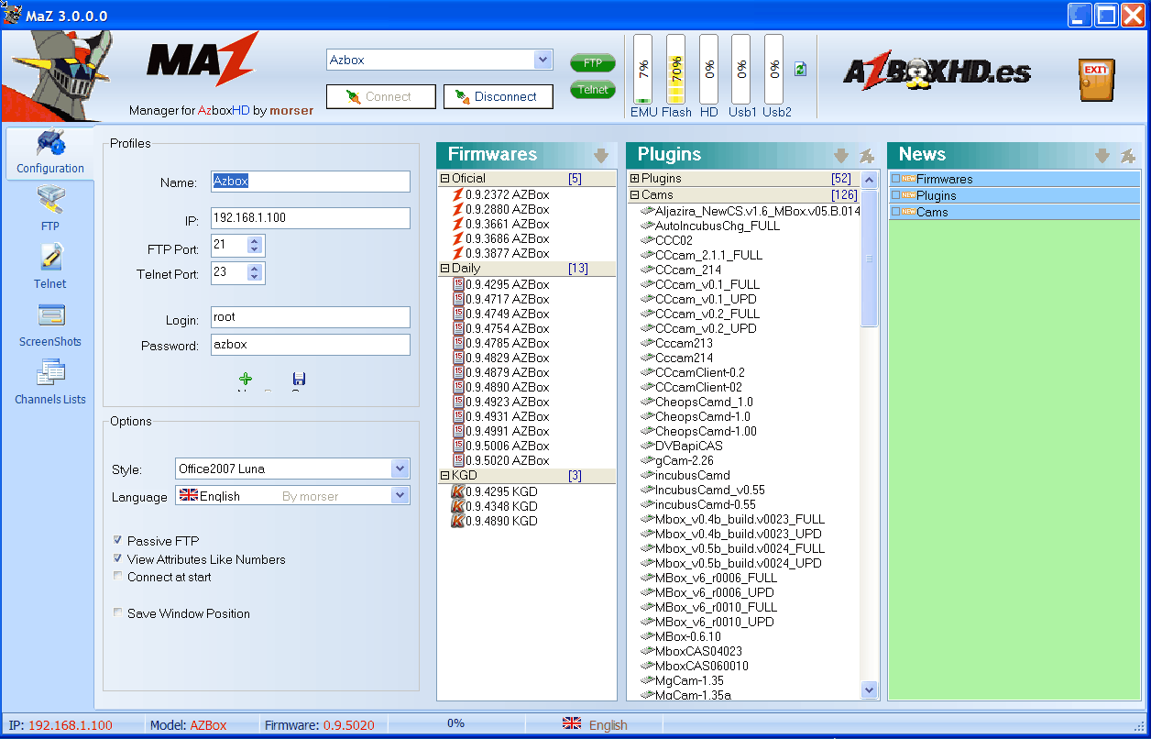Enable Connect at start checkbox
1151x739 pixels.
pos(118,577)
